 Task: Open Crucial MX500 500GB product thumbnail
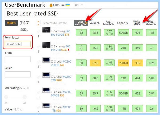click(46, 90)
